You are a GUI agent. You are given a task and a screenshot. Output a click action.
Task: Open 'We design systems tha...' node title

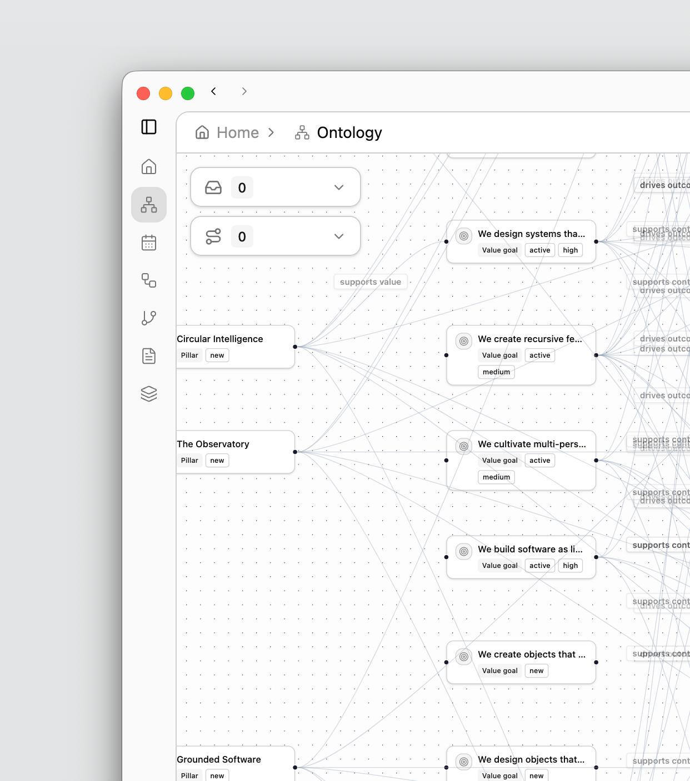532,234
